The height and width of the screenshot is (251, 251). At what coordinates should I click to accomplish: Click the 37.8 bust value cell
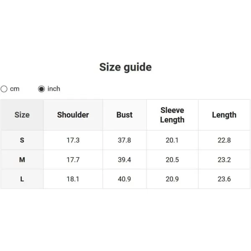click(x=124, y=140)
